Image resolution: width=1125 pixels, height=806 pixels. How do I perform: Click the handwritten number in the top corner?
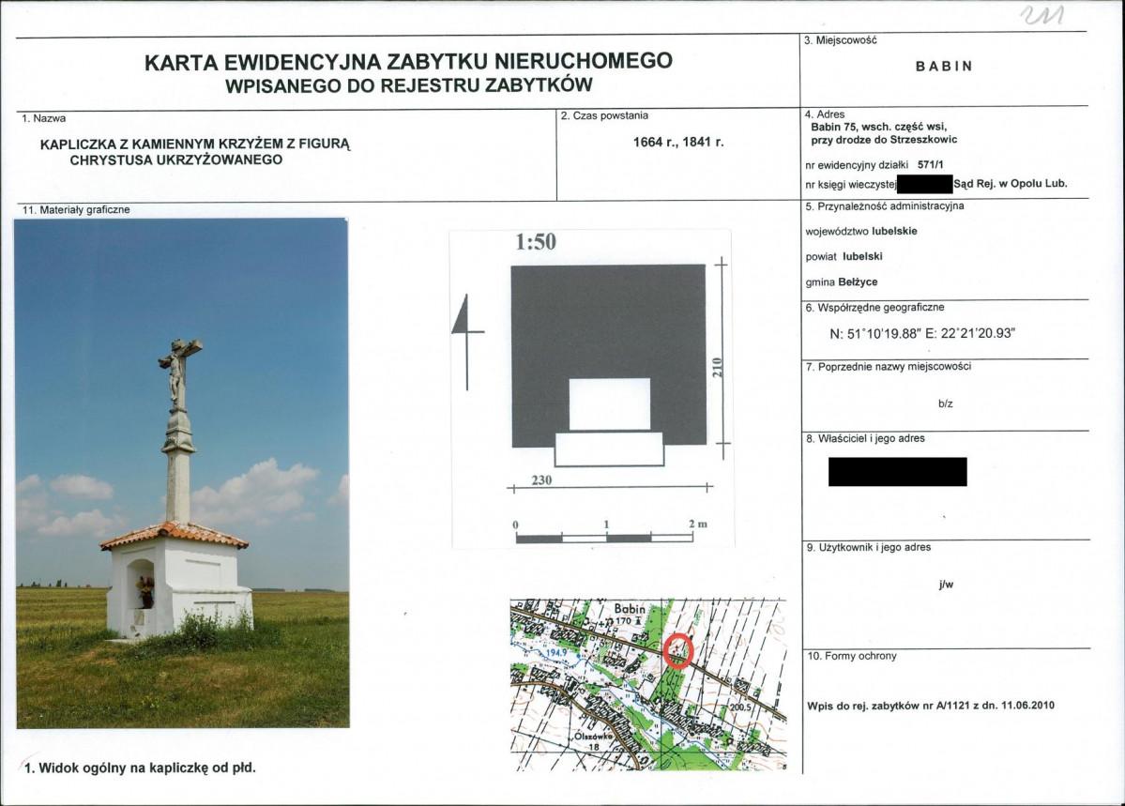[x=1042, y=16]
